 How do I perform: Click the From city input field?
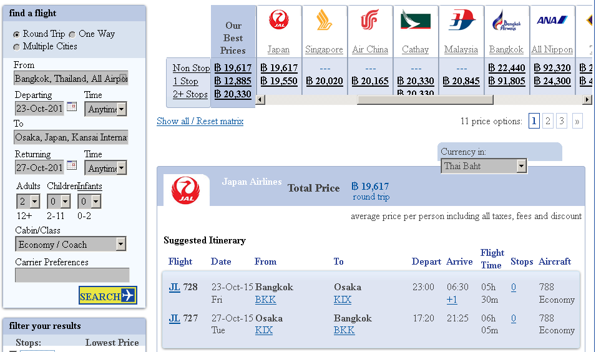point(71,78)
